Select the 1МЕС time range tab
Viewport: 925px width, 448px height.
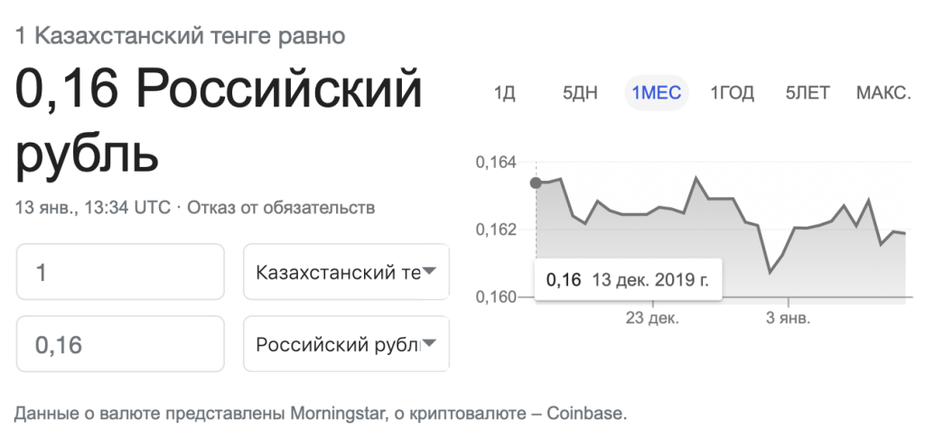[x=657, y=93]
